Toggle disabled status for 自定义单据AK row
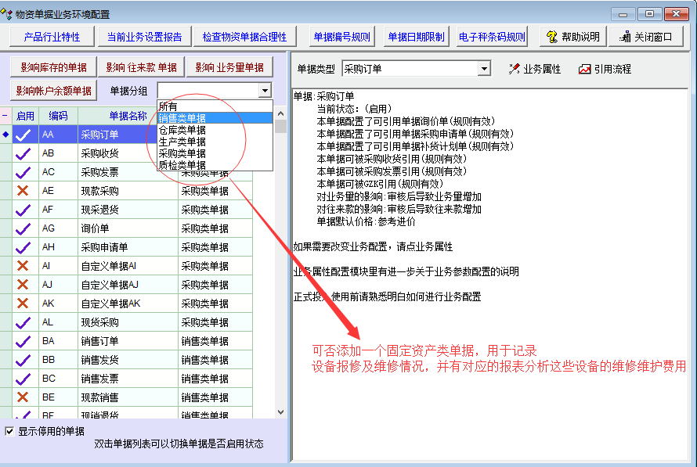Screen dimensions: 697x467 coord(24,304)
